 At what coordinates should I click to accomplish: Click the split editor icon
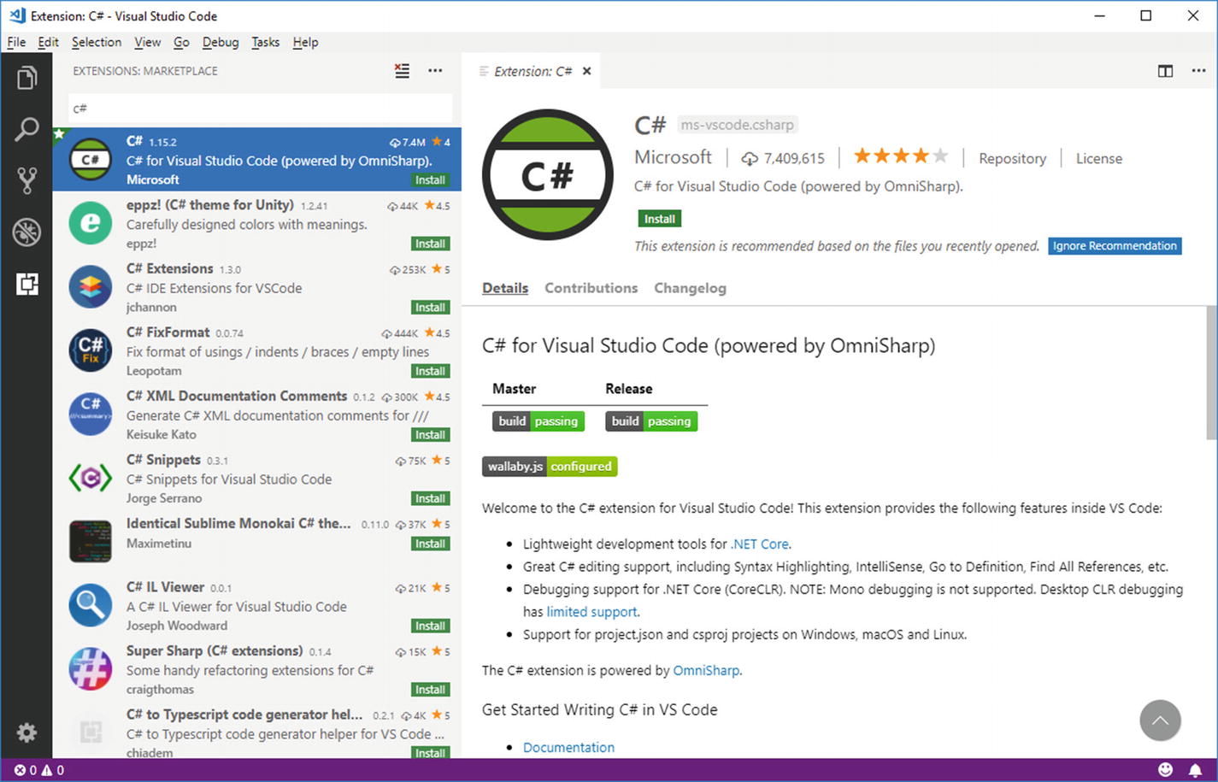[x=1165, y=71]
